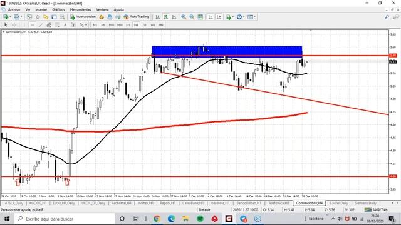Switch to M5 timeframe

tap(103, 25)
